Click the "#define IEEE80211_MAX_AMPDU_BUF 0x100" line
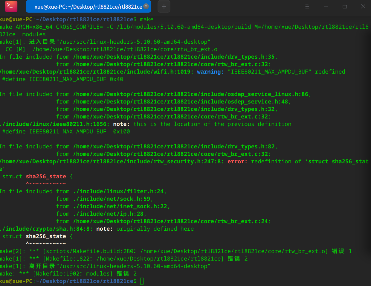 66,132
